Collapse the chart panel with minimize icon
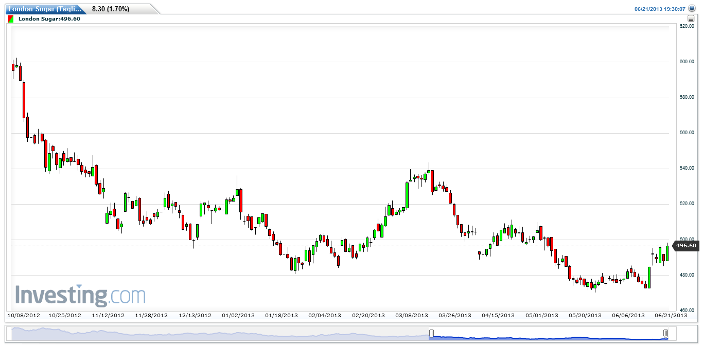703x347 pixels. click(691, 19)
